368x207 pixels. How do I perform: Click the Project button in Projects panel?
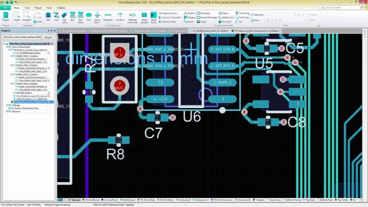[48, 37]
